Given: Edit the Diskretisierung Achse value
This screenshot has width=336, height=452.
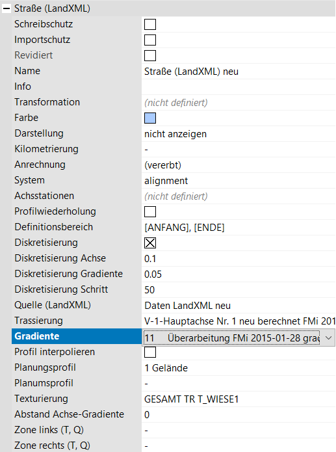Looking at the screenshot, I should coord(239,259).
